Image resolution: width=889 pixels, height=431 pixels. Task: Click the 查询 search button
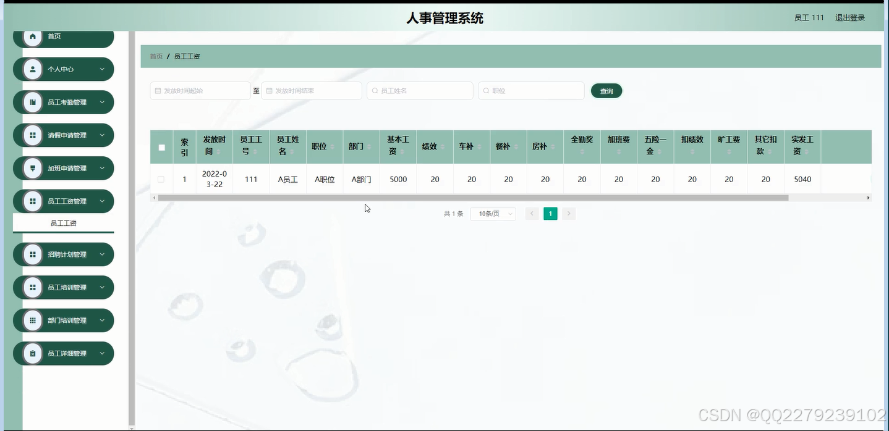(x=606, y=90)
